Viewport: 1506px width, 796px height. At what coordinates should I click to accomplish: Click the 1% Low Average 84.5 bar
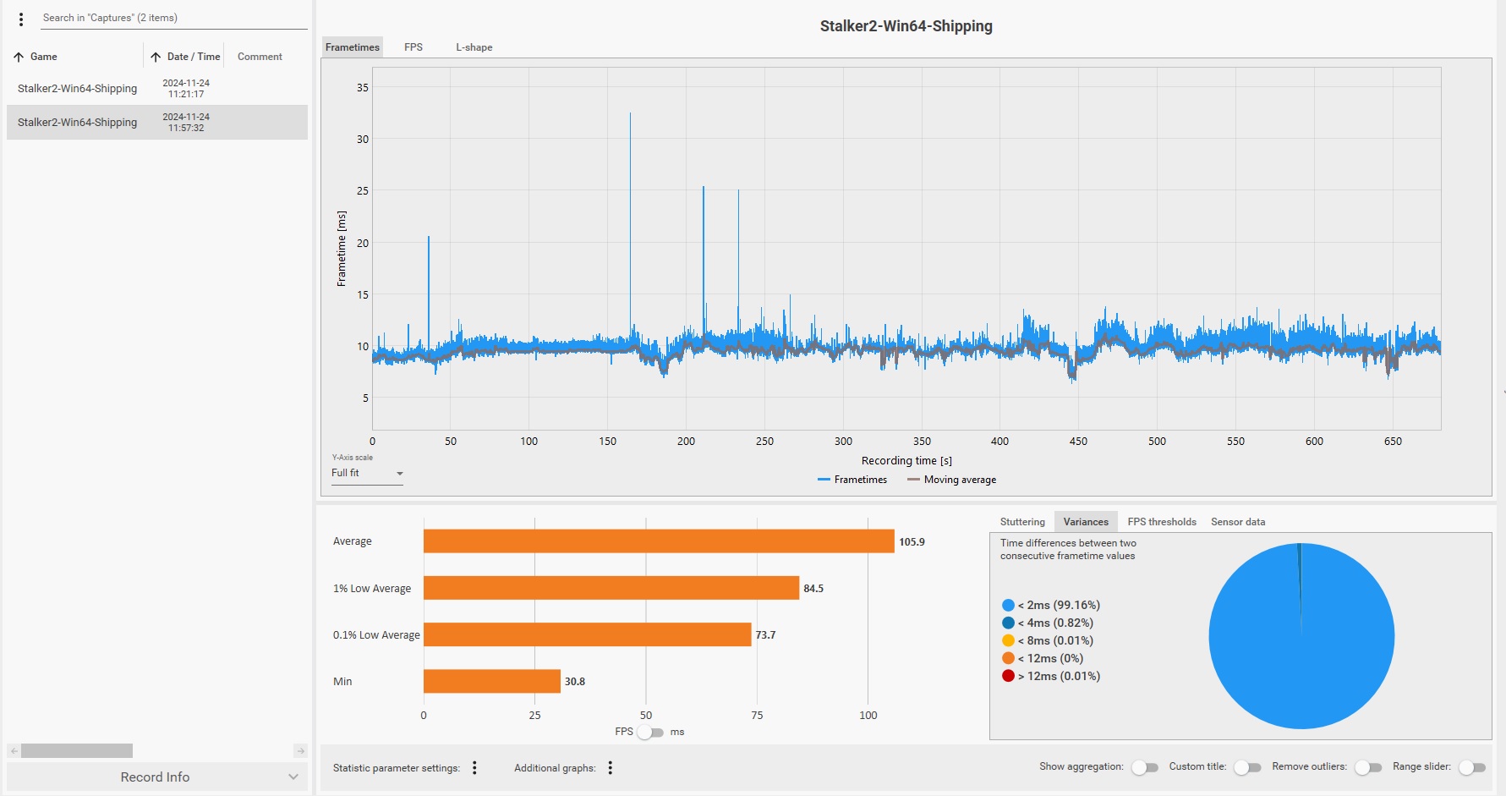[x=611, y=588]
